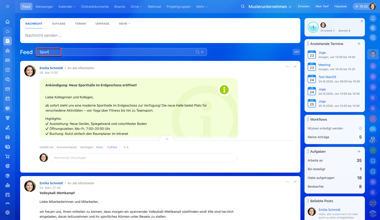Open the target goal icon in left sidebar
The height and width of the screenshot is (220, 380).
[7, 166]
